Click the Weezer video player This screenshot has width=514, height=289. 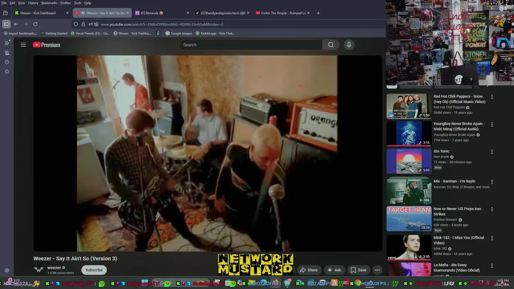[207, 153]
